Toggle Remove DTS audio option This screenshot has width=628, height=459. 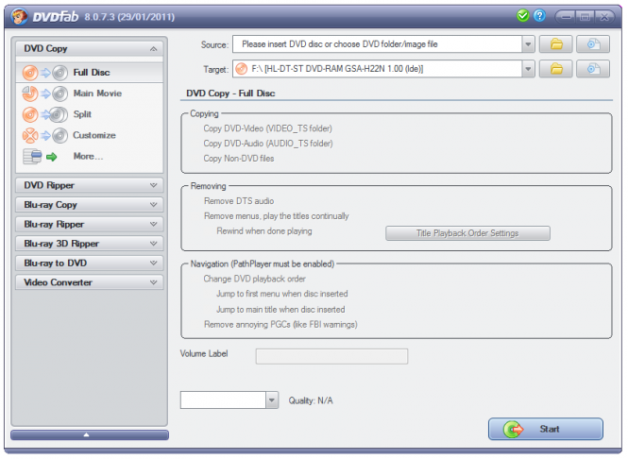[x=239, y=201]
